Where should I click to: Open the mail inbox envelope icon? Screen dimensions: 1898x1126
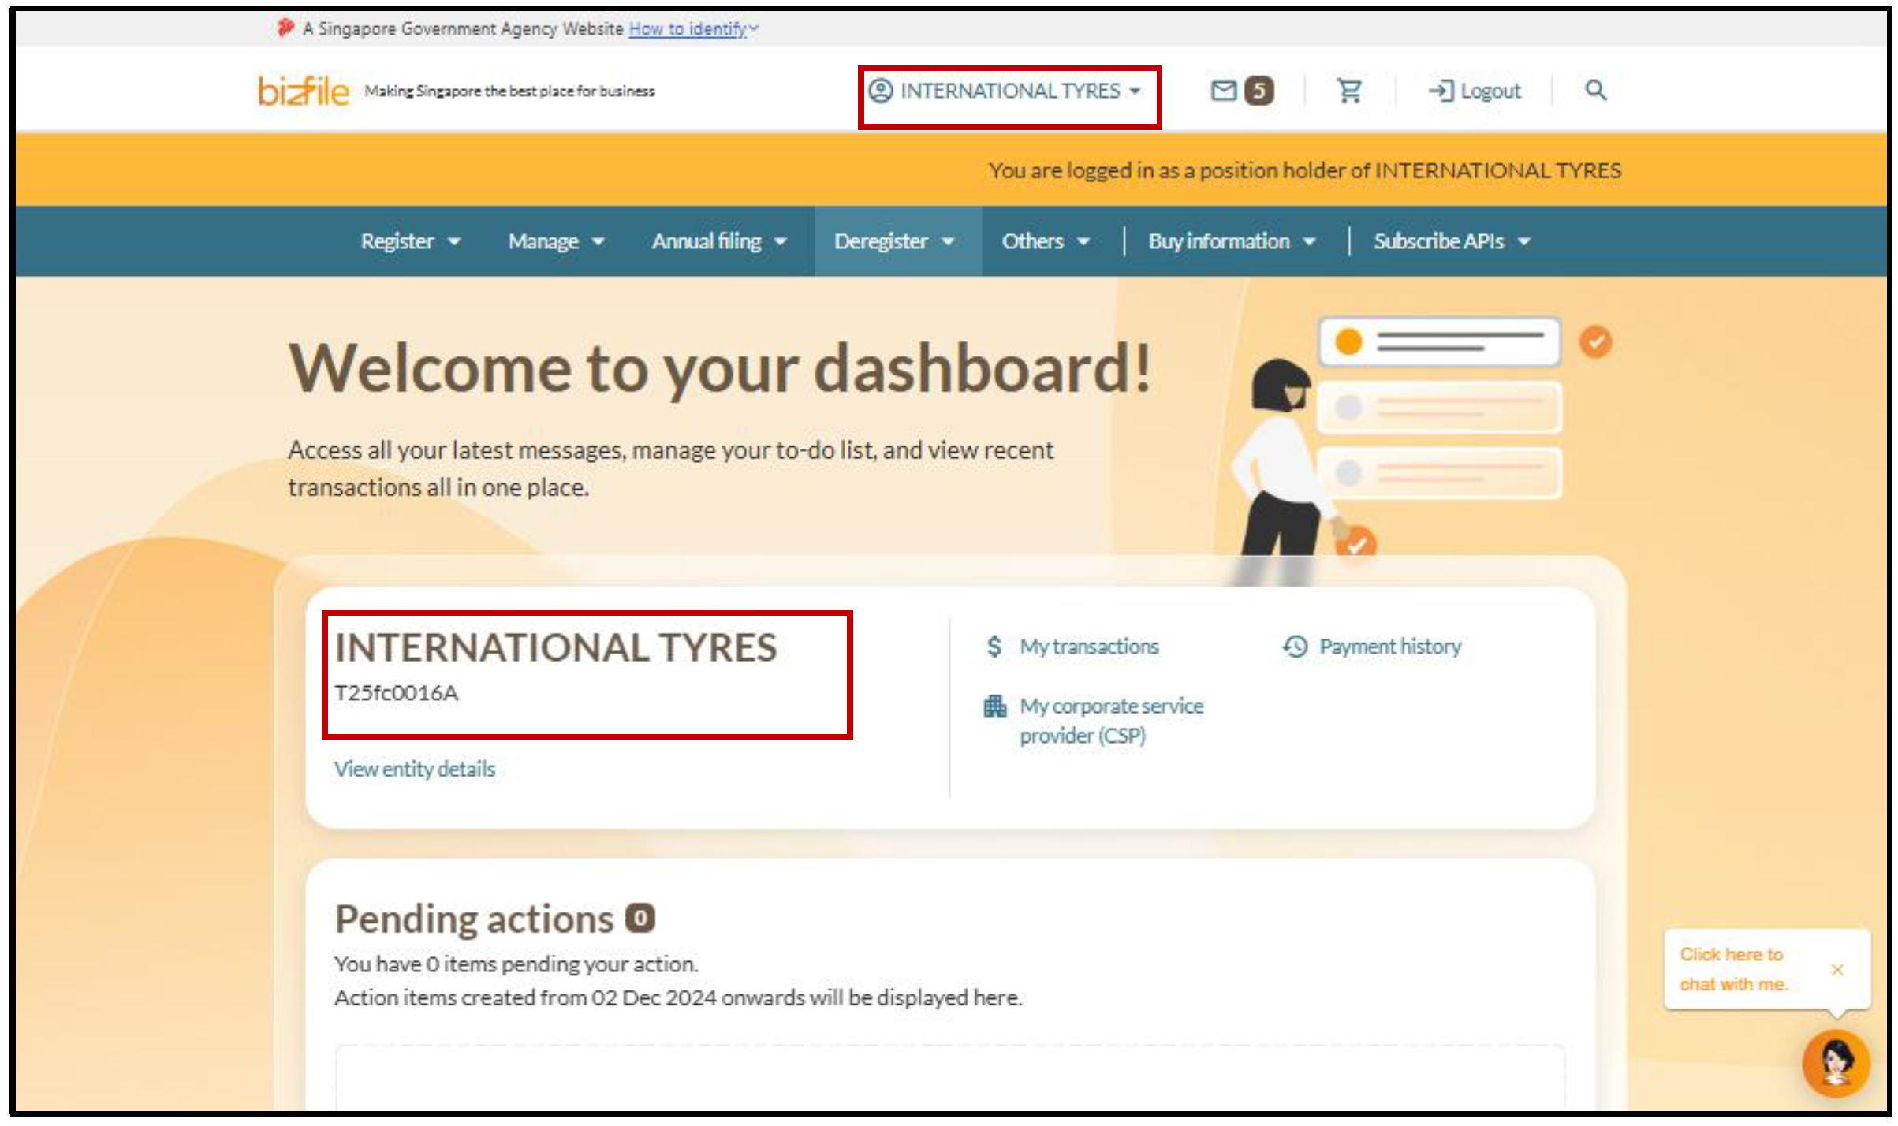[1224, 91]
